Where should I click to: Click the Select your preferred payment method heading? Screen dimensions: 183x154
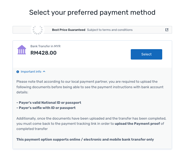pos(92,12)
